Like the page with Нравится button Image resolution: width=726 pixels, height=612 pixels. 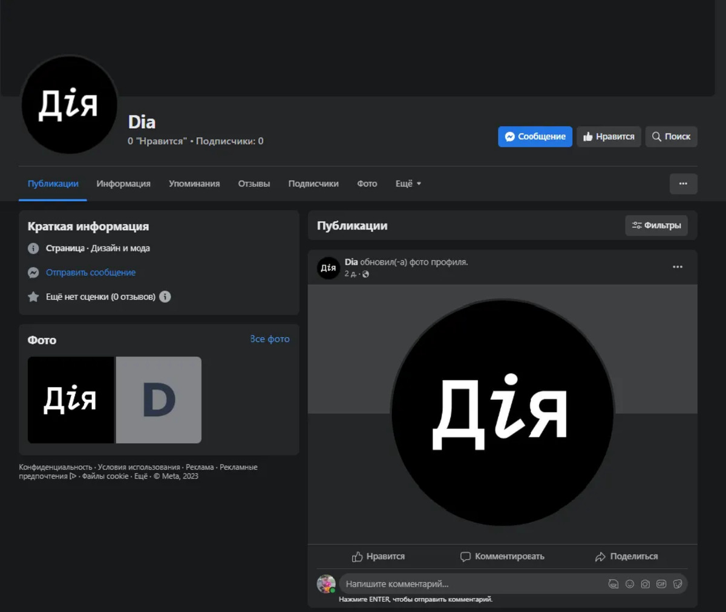[x=609, y=137]
